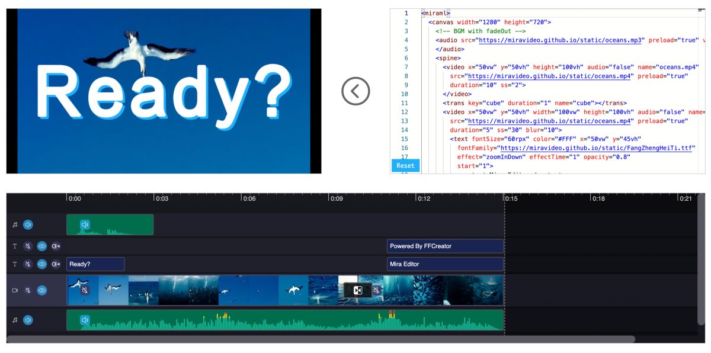This screenshot has height=353, width=711.
Task: Click the muted icon on the second video clip
Action: pos(376,290)
